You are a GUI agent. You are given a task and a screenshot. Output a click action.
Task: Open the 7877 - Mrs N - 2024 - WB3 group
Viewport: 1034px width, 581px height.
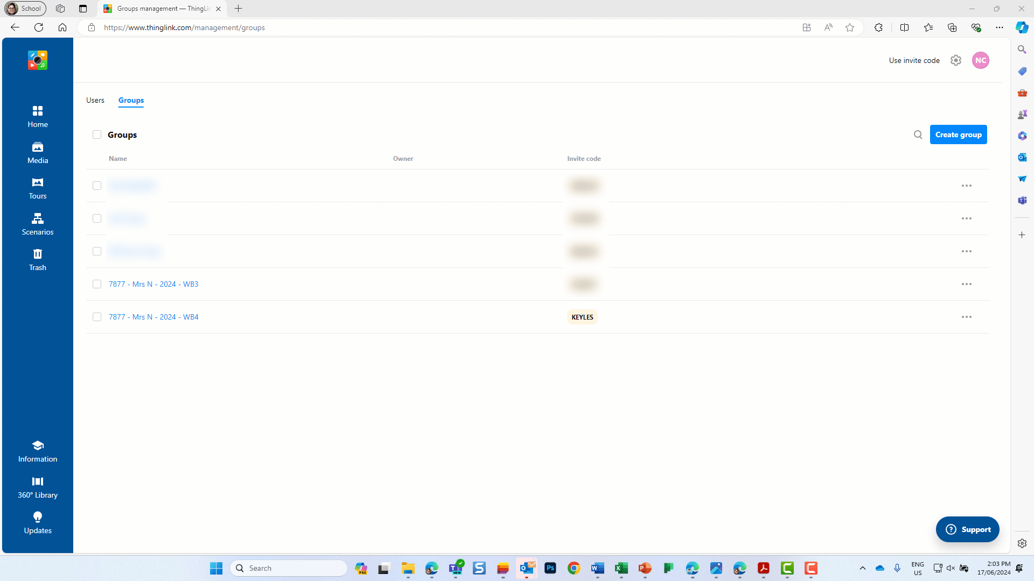tap(153, 284)
